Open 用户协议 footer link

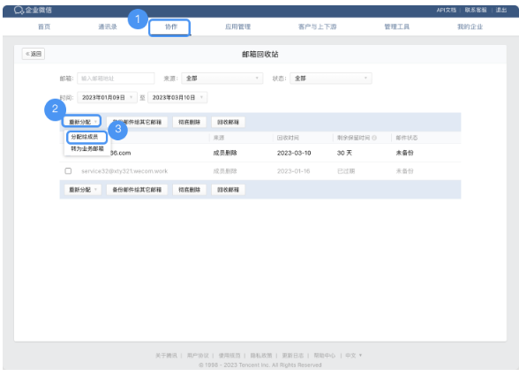(x=198, y=356)
